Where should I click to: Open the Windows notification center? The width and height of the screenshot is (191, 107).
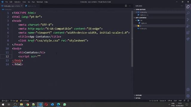(x=187, y=104)
